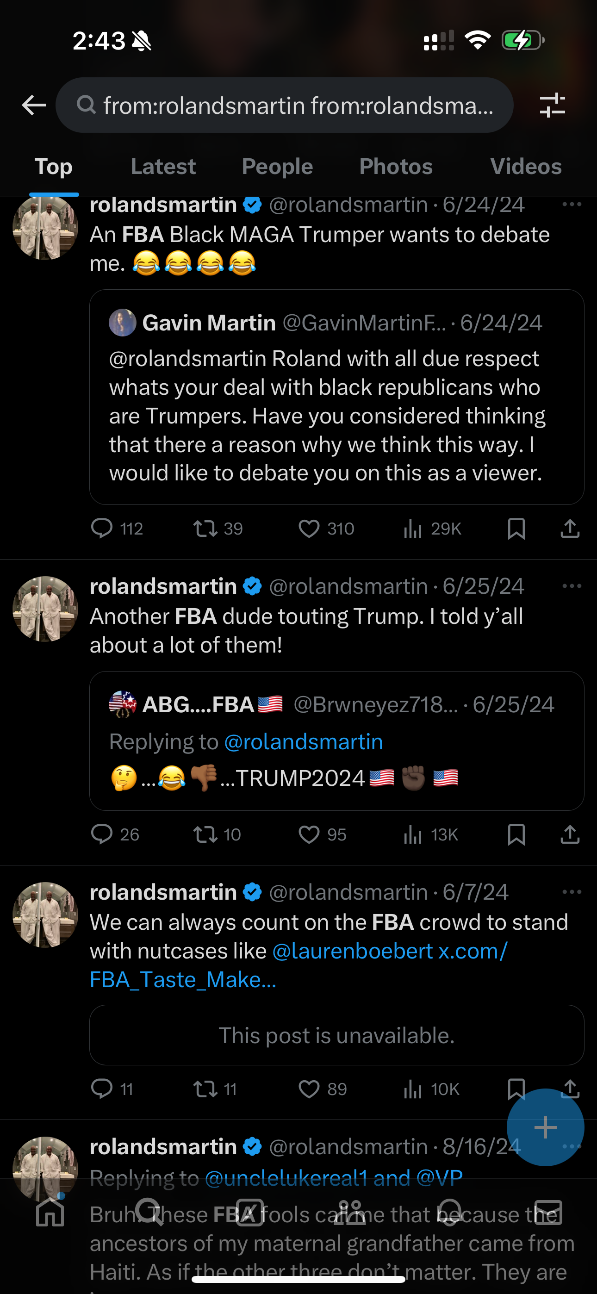Switch to the Latest tab
The image size is (597, 1294).
[163, 166]
